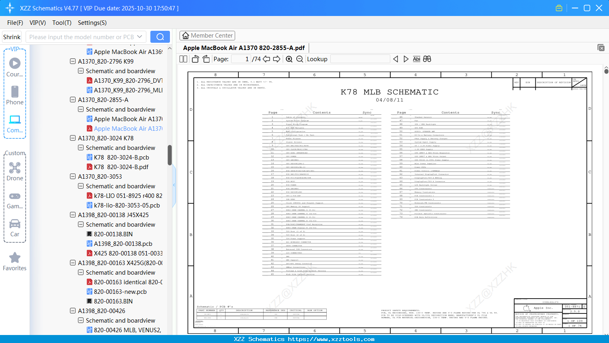Open the XZZ website link in the footer
Image resolution: width=609 pixels, height=343 pixels.
[x=331, y=339]
